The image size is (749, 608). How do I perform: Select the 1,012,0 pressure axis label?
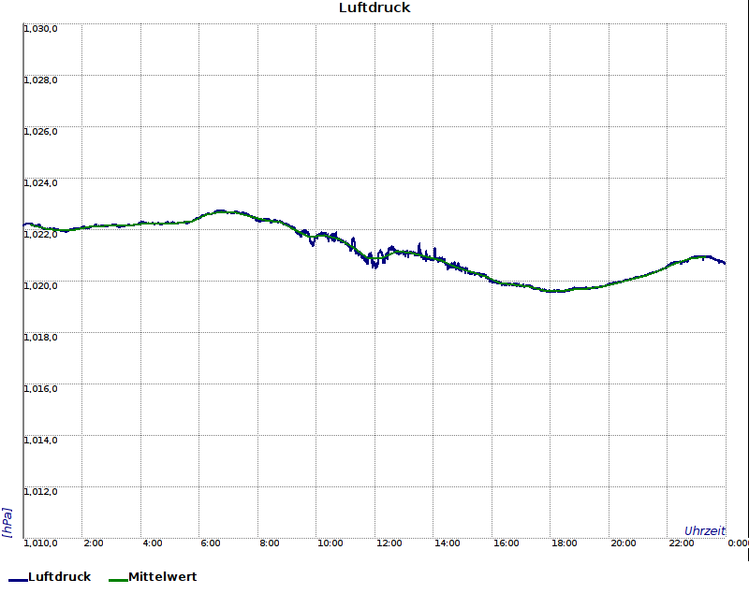pyautogui.click(x=40, y=491)
